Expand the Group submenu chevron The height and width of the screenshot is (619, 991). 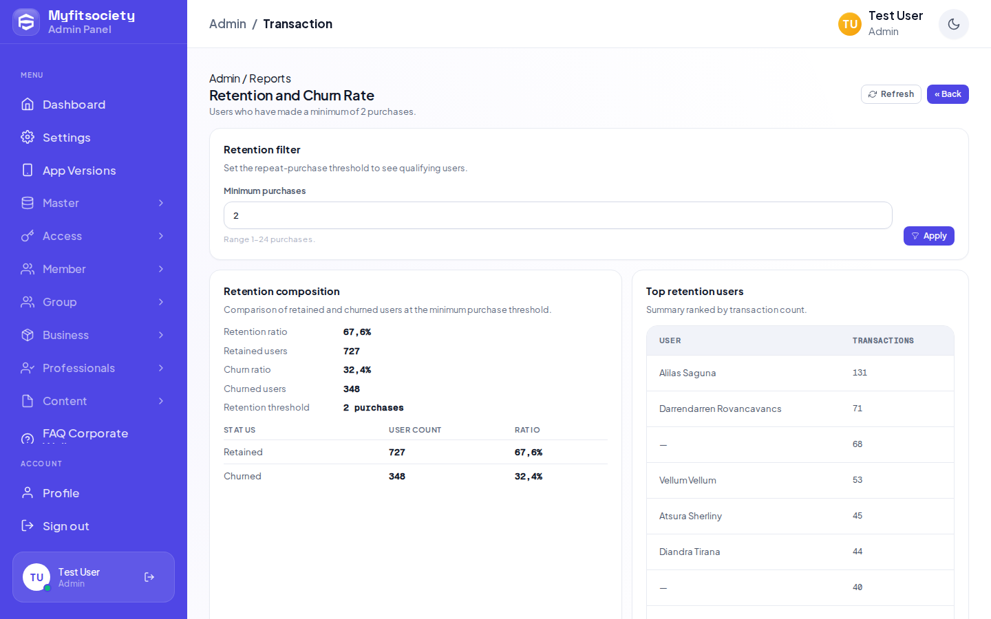click(x=161, y=302)
